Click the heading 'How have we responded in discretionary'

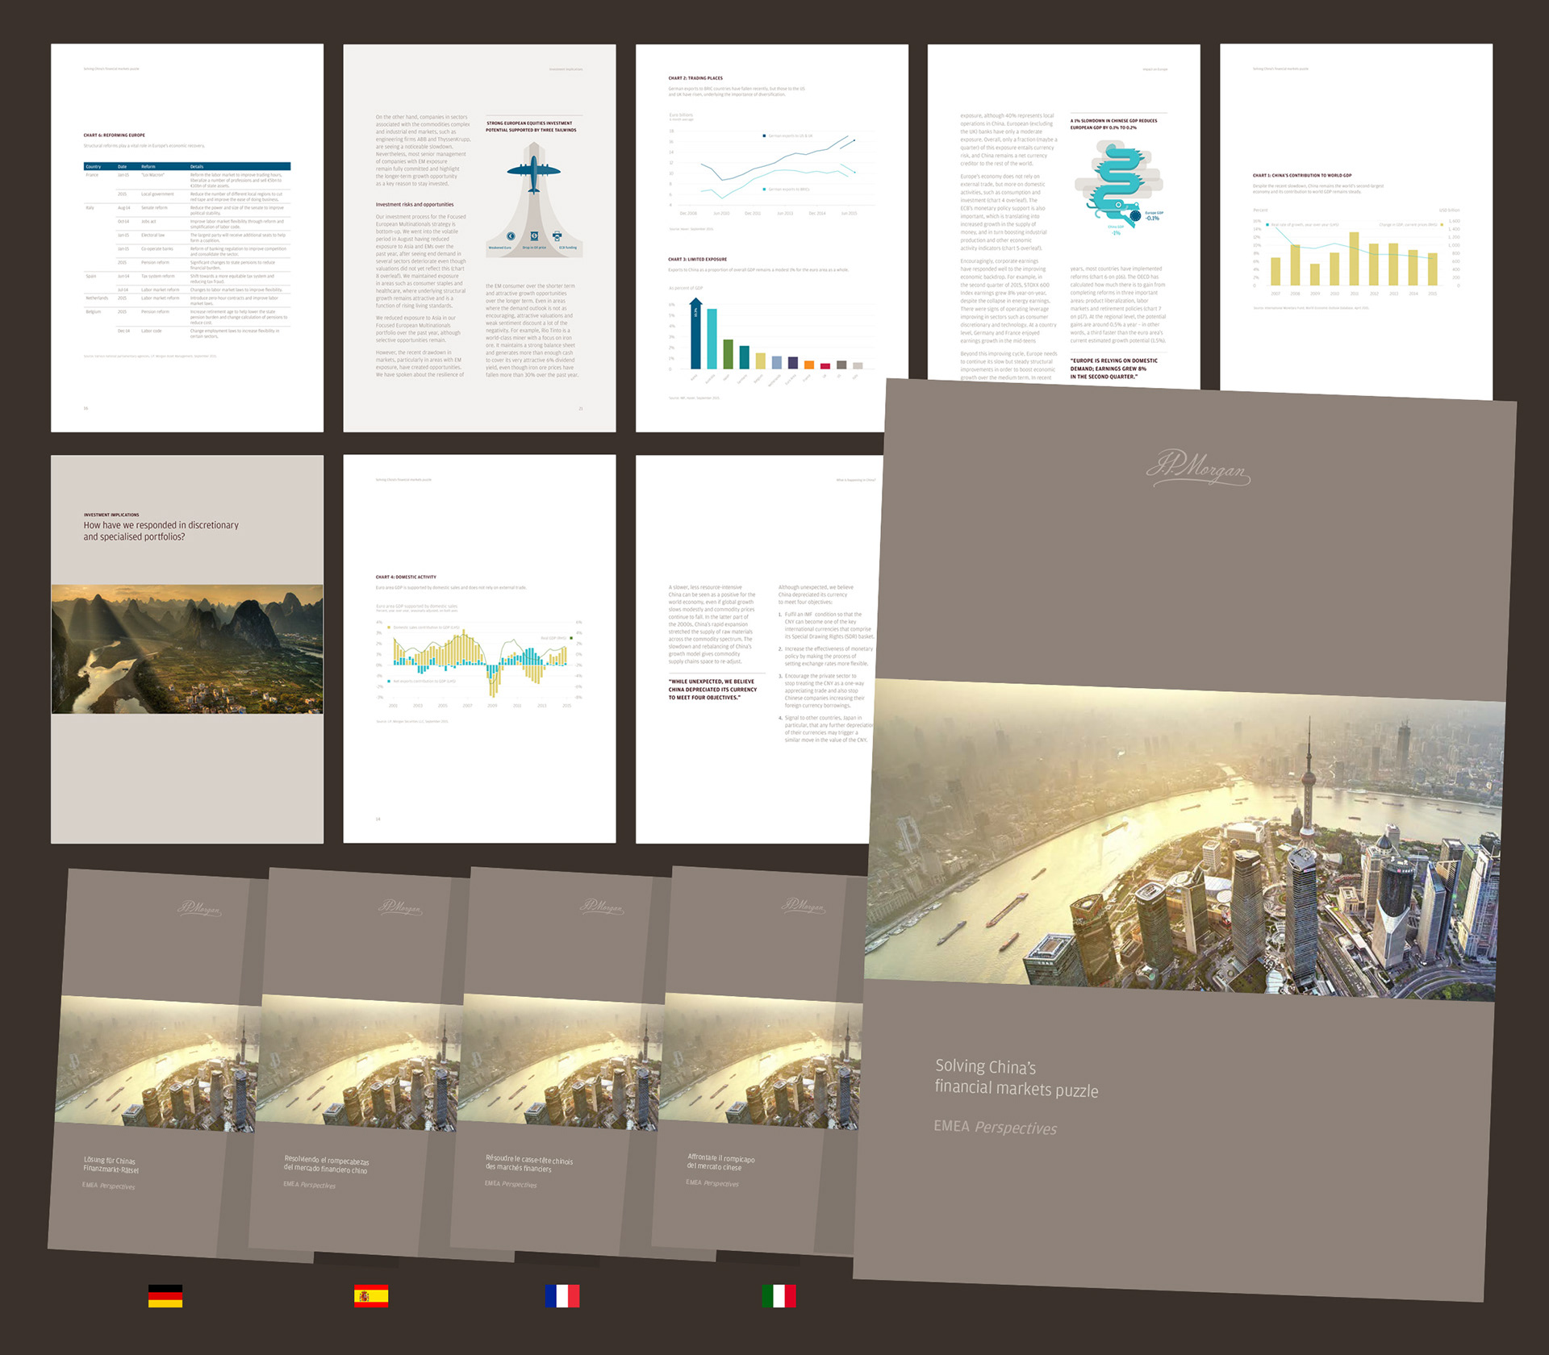[x=161, y=525]
